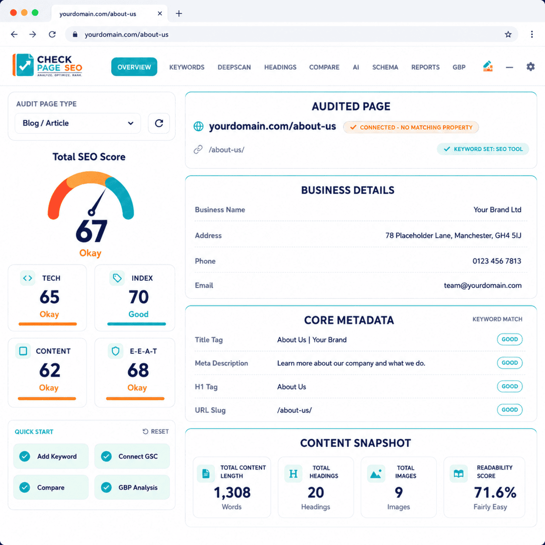Viewport: 545px width, 545px height.
Task: Click the GOOD badge for H1 Tag
Action: point(510,386)
